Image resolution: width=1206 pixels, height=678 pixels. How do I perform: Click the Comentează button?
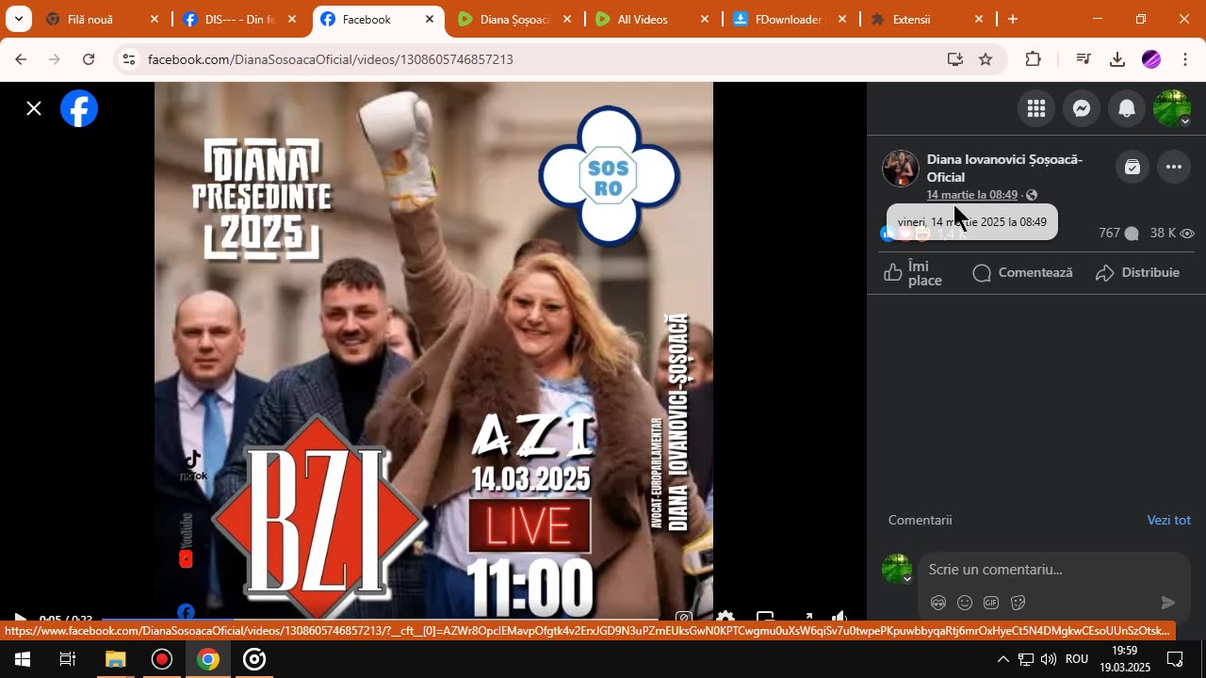(x=1022, y=273)
